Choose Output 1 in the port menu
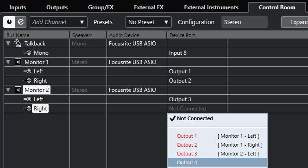This screenshot has height=168, width=308. (x=217, y=136)
